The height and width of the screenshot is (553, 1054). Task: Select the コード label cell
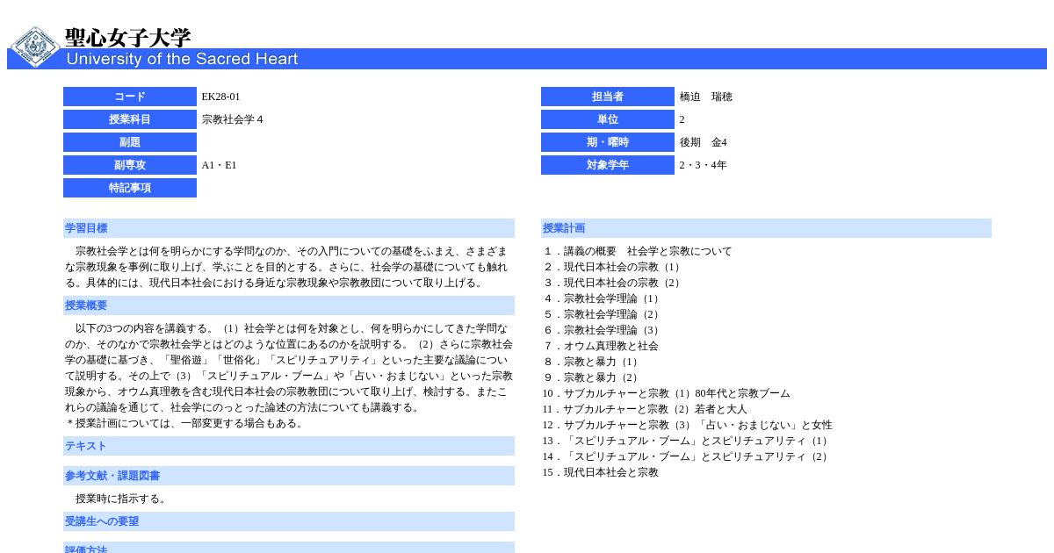coord(130,97)
